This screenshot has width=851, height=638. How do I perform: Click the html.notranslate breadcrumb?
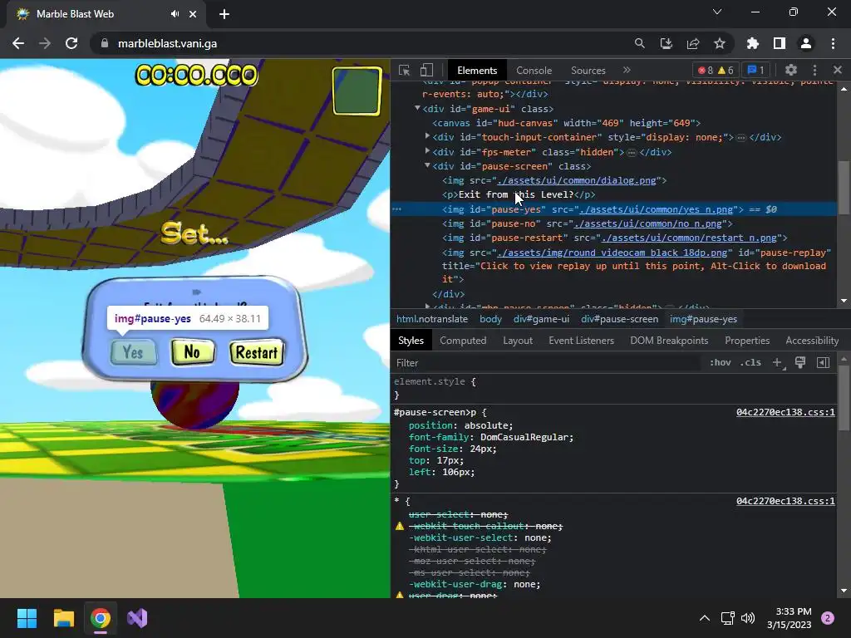[x=432, y=319]
